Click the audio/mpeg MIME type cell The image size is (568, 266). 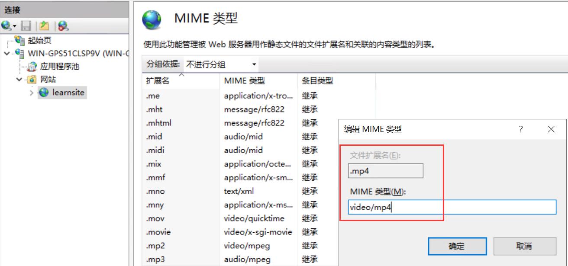click(x=247, y=260)
